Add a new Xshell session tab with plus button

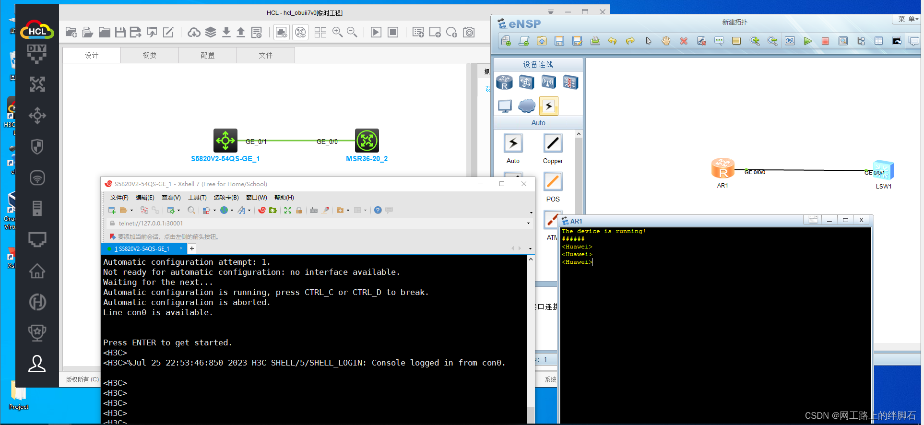coord(192,248)
